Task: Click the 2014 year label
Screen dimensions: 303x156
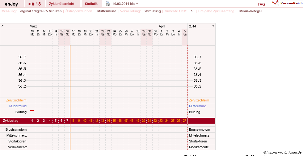Action: [192, 26]
